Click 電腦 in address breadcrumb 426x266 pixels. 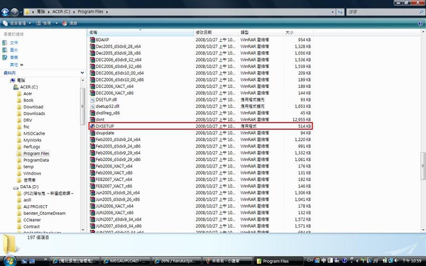[40, 12]
